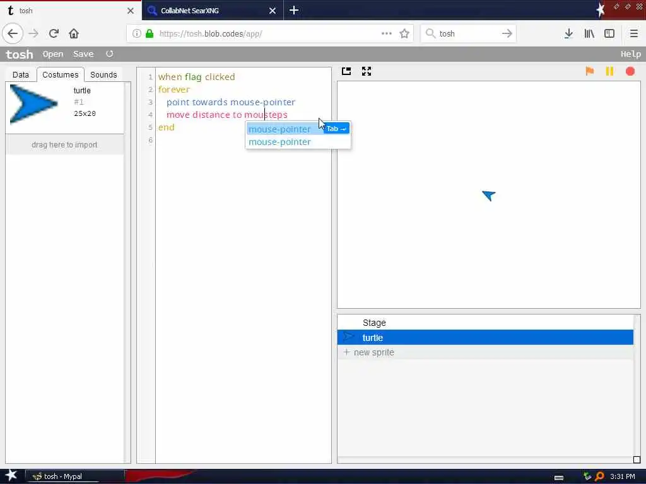
Task: Click the keyboard tray icon
Action: click(x=559, y=478)
